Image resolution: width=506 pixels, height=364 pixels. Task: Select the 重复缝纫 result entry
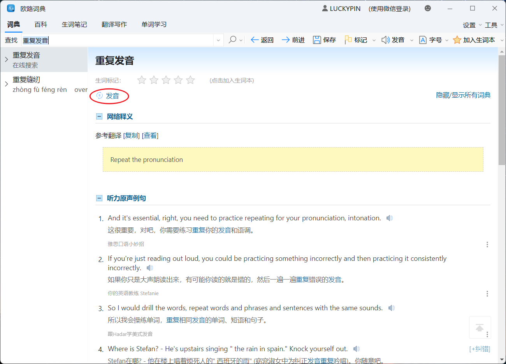click(x=44, y=84)
